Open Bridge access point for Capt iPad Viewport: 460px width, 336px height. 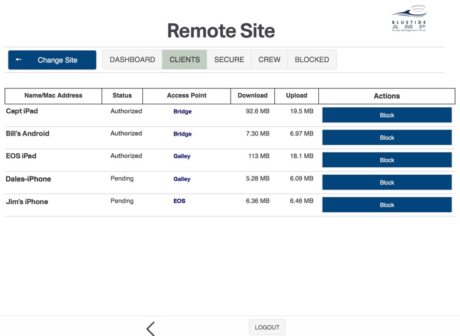[x=182, y=112]
